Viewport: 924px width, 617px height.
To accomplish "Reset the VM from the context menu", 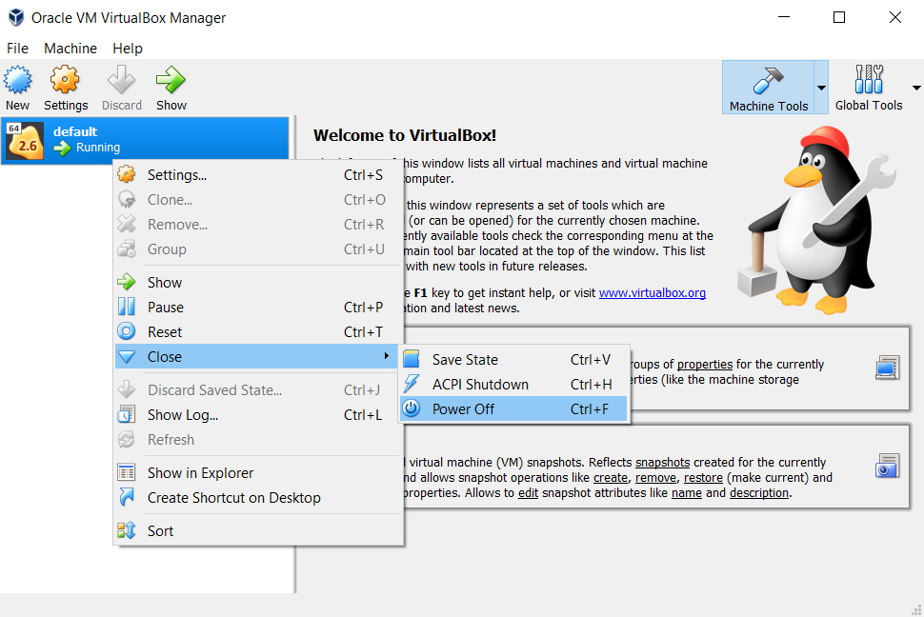I will [x=258, y=331].
